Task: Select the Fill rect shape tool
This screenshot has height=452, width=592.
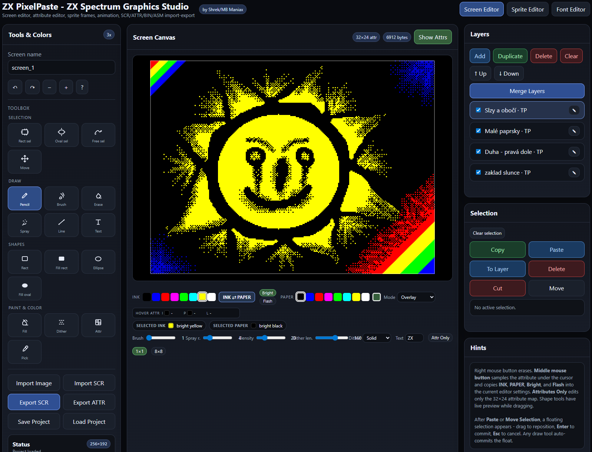Action: (x=62, y=262)
